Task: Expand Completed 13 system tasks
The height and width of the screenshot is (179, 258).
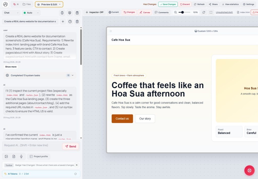Action: pos(40,75)
